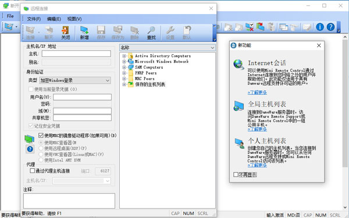Expand PNRP Peers tree node
349x218 pixels.
124,73
